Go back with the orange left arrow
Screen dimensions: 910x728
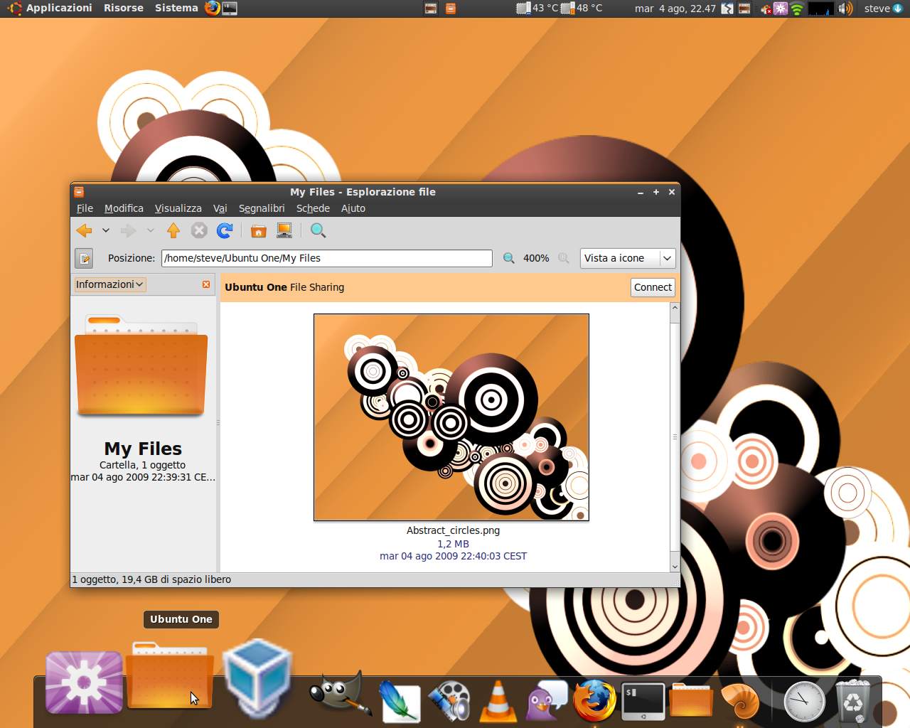point(84,230)
